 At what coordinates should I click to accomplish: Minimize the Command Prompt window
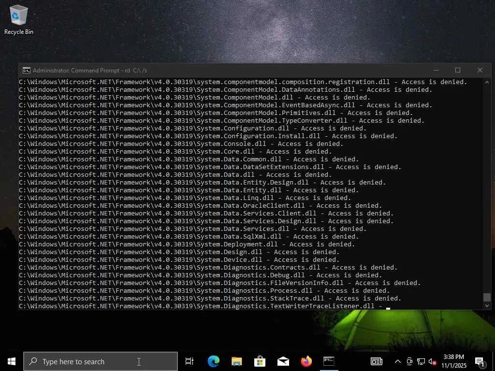pos(436,70)
